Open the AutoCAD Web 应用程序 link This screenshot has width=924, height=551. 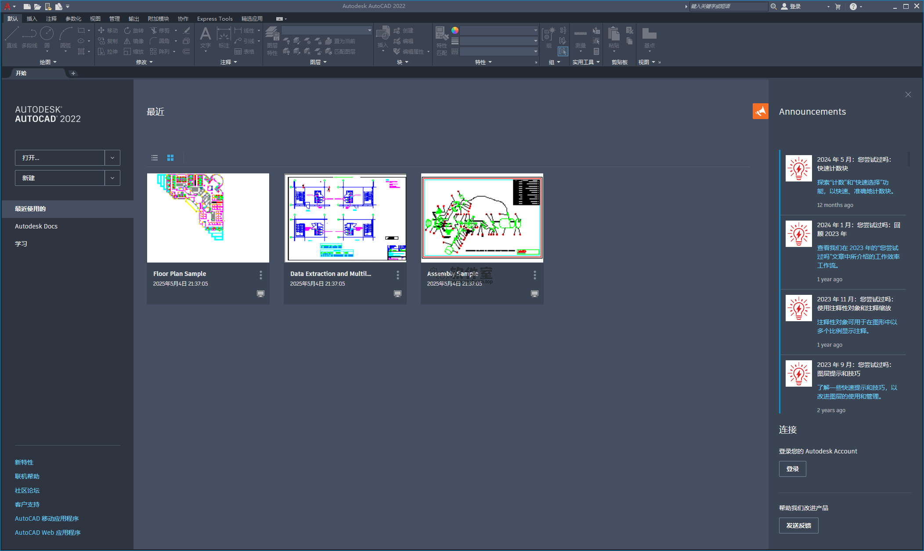[x=48, y=533]
